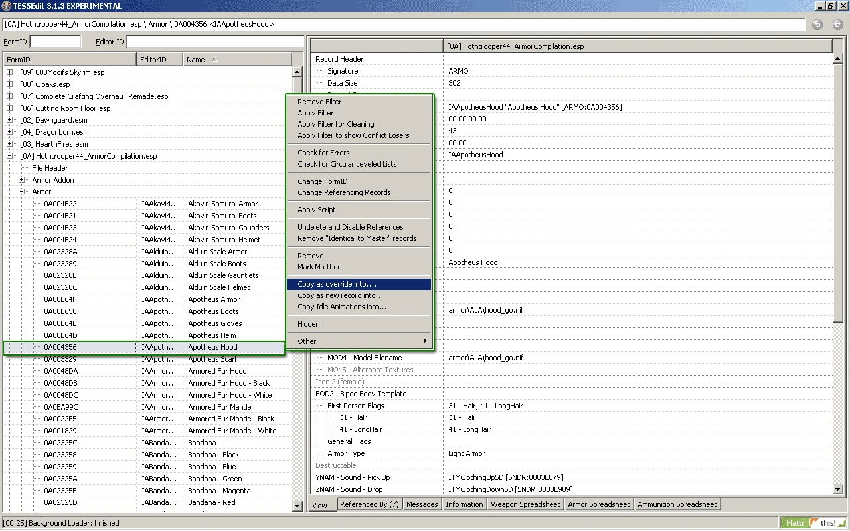Expand the Dragonborn.esm node
The image size is (850, 531).
point(10,132)
